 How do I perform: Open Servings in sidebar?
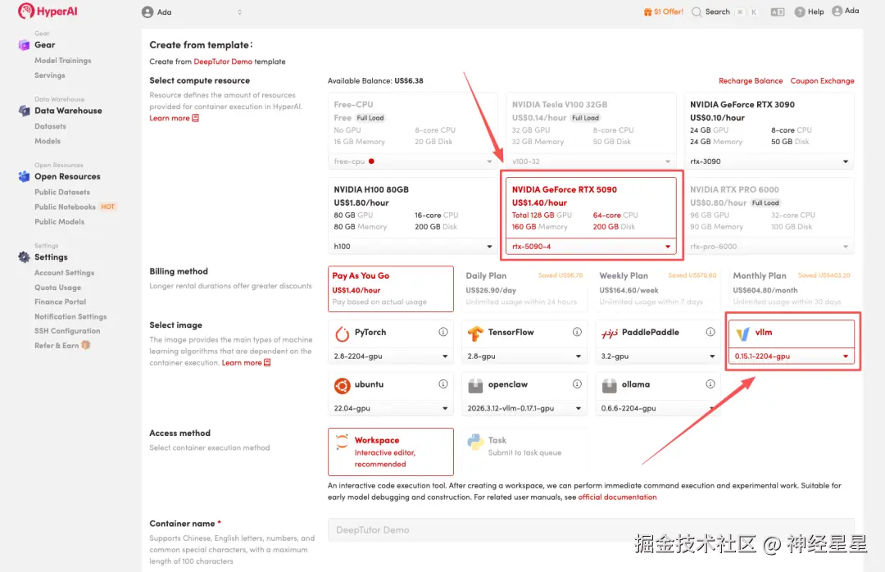(x=50, y=75)
